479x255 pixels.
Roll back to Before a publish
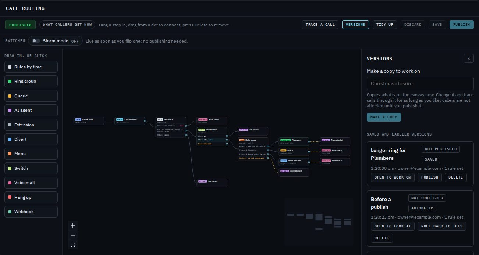click(x=442, y=226)
